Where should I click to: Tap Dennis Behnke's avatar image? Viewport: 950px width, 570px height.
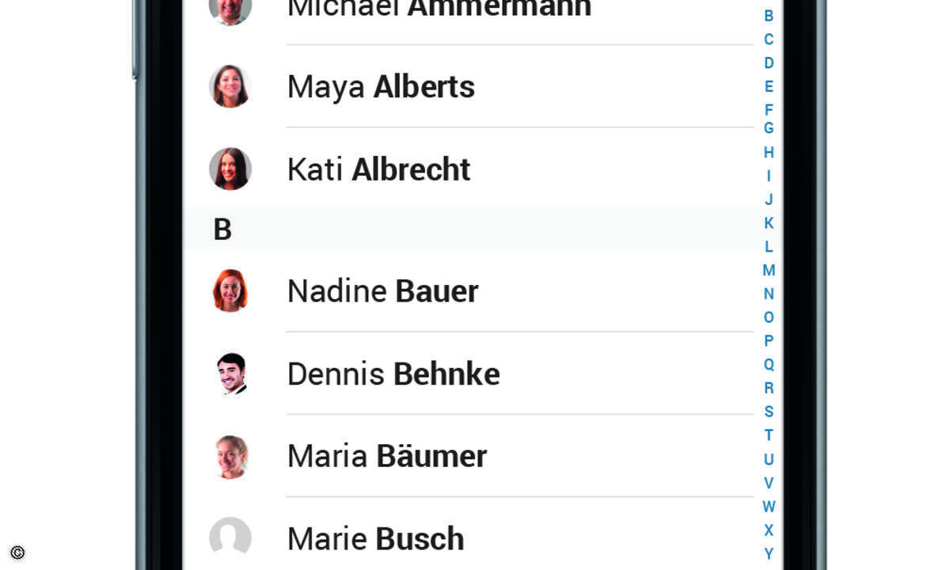[x=231, y=374]
